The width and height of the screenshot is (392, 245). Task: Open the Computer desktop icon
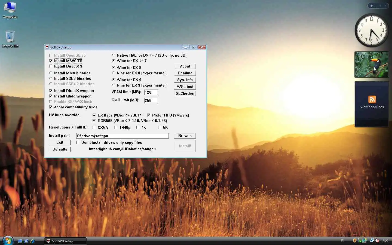[x=10, y=10]
